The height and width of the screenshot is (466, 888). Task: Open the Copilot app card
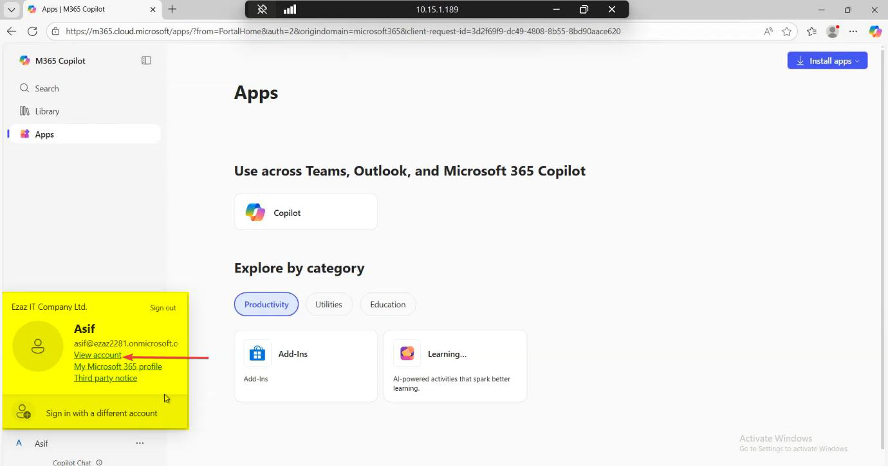306,212
